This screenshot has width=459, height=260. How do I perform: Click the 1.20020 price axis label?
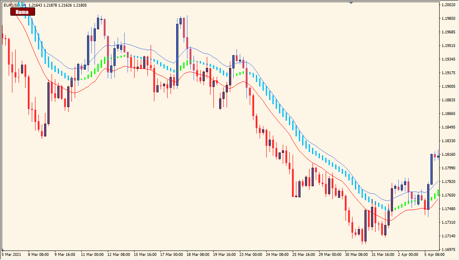pyautogui.click(x=448, y=5)
